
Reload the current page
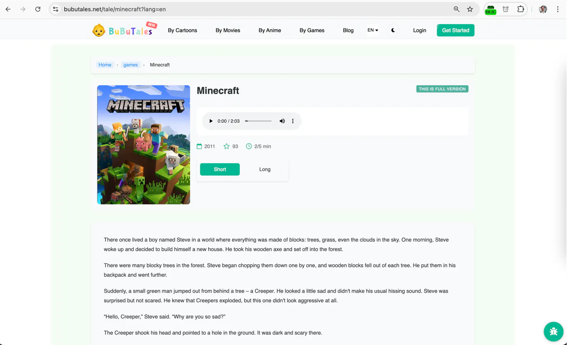[x=38, y=9]
